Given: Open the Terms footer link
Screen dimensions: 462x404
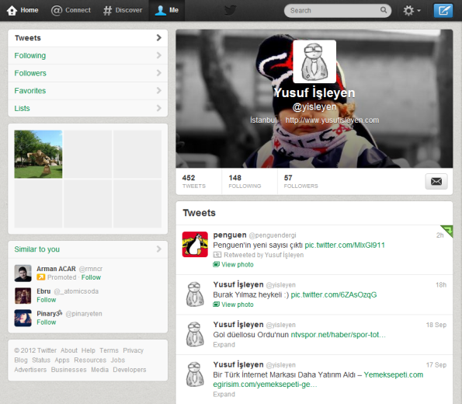Looking at the screenshot, I should point(109,350).
